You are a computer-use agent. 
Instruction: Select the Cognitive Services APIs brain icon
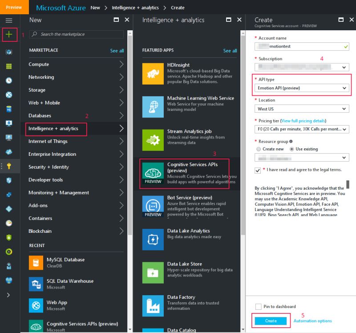click(154, 173)
